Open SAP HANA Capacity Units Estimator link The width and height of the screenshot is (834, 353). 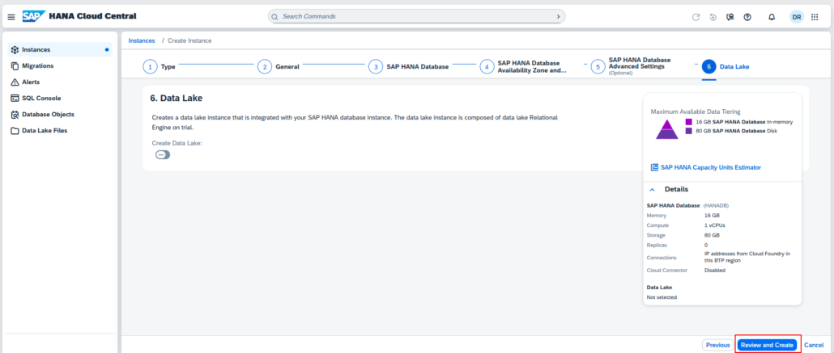point(711,167)
